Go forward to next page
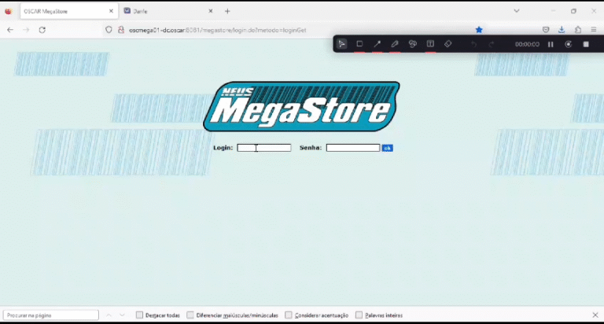Image resolution: width=604 pixels, height=324 pixels. click(x=26, y=30)
